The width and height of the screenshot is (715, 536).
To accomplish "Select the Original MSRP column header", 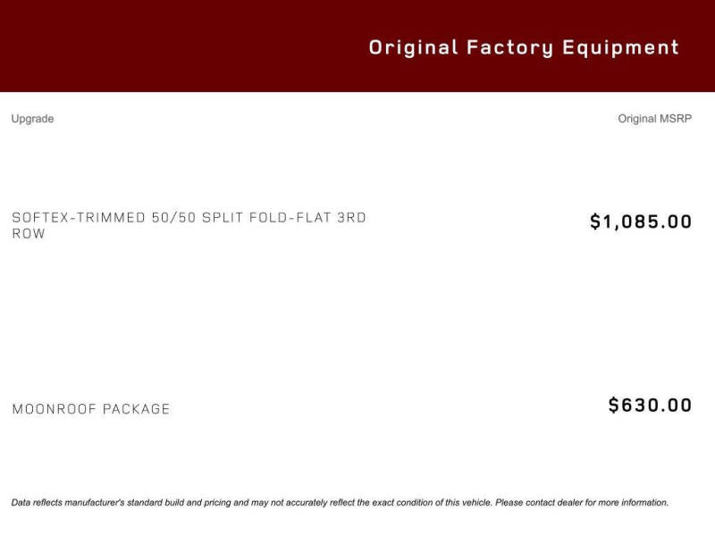I will click(x=655, y=119).
